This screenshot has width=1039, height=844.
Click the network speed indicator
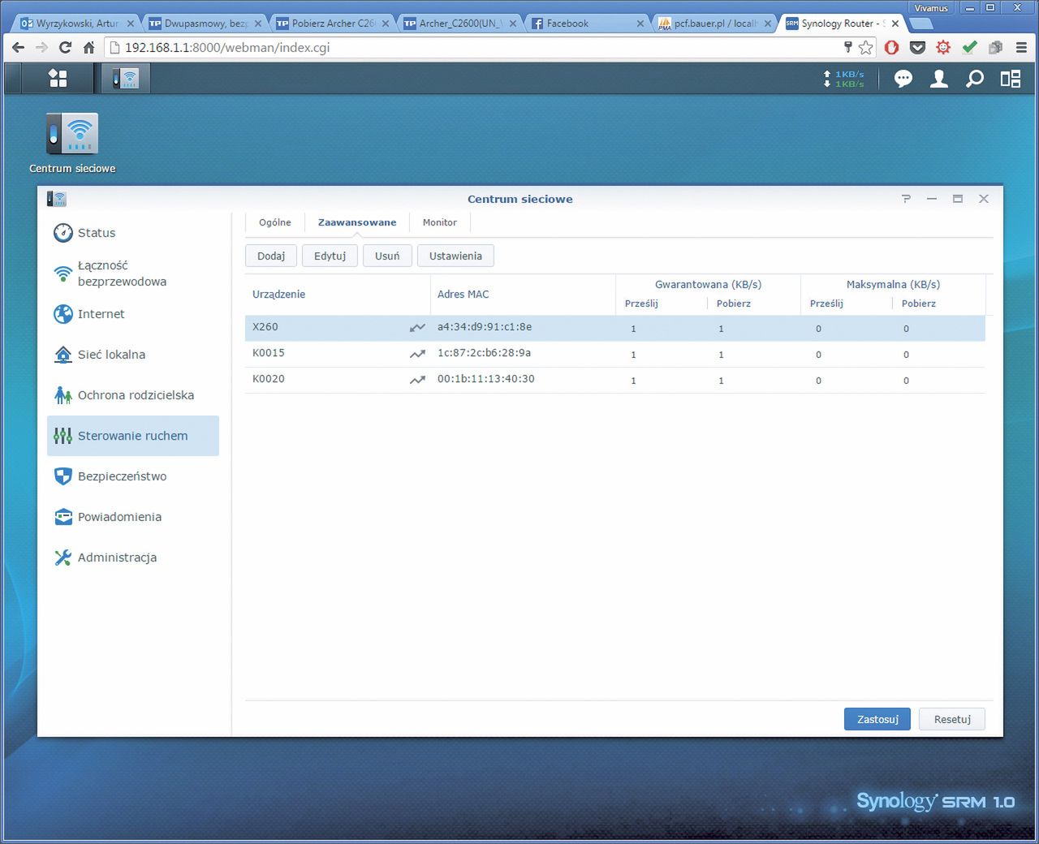point(843,79)
